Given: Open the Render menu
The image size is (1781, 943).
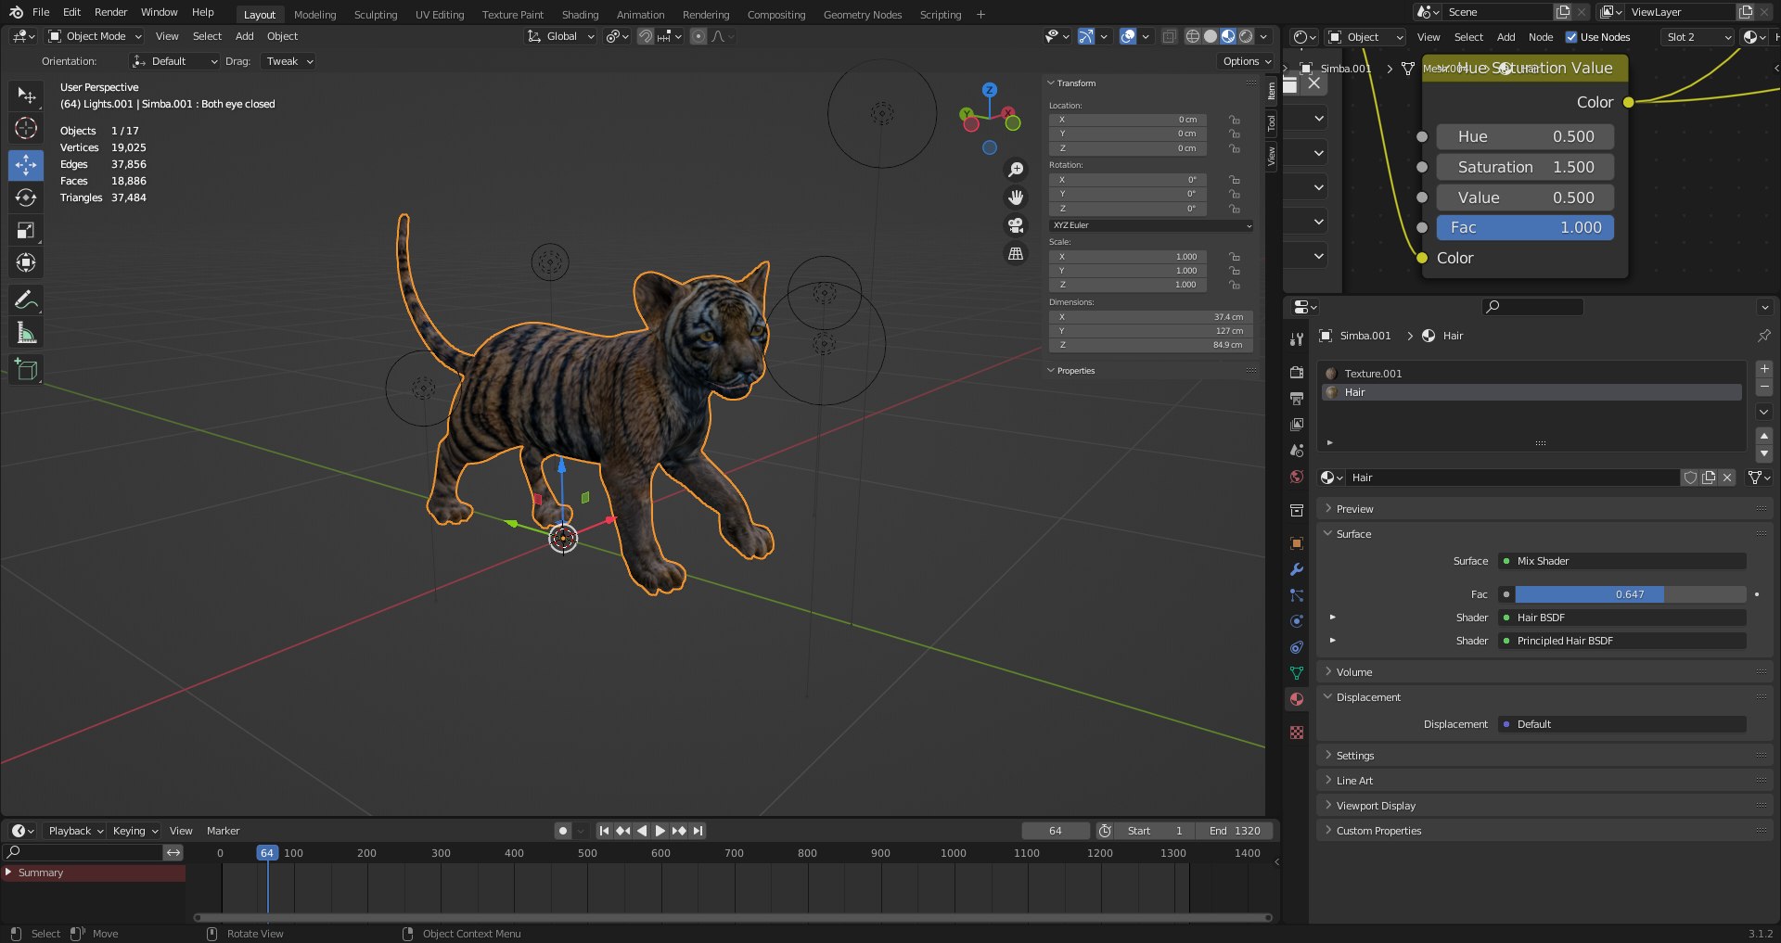Looking at the screenshot, I should point(110,12).
